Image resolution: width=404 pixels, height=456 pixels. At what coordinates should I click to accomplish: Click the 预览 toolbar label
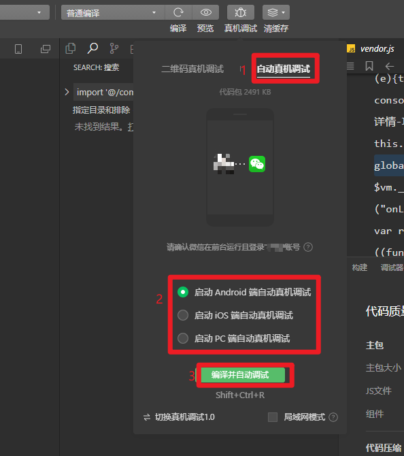click(x=205, y=29)
